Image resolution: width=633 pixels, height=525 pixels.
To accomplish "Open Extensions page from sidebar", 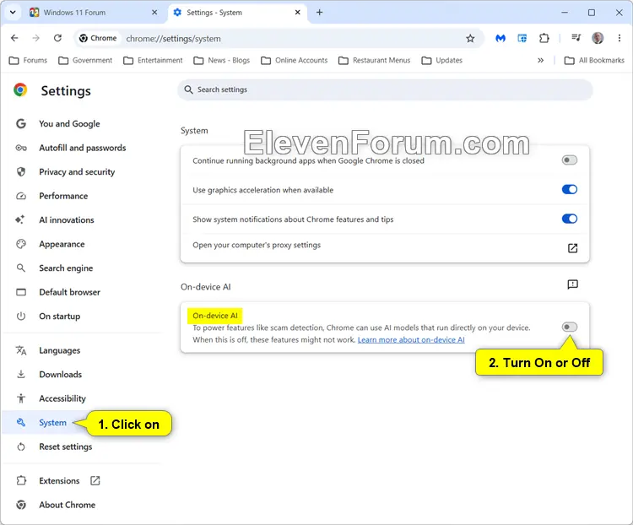I will coord(59,480).
